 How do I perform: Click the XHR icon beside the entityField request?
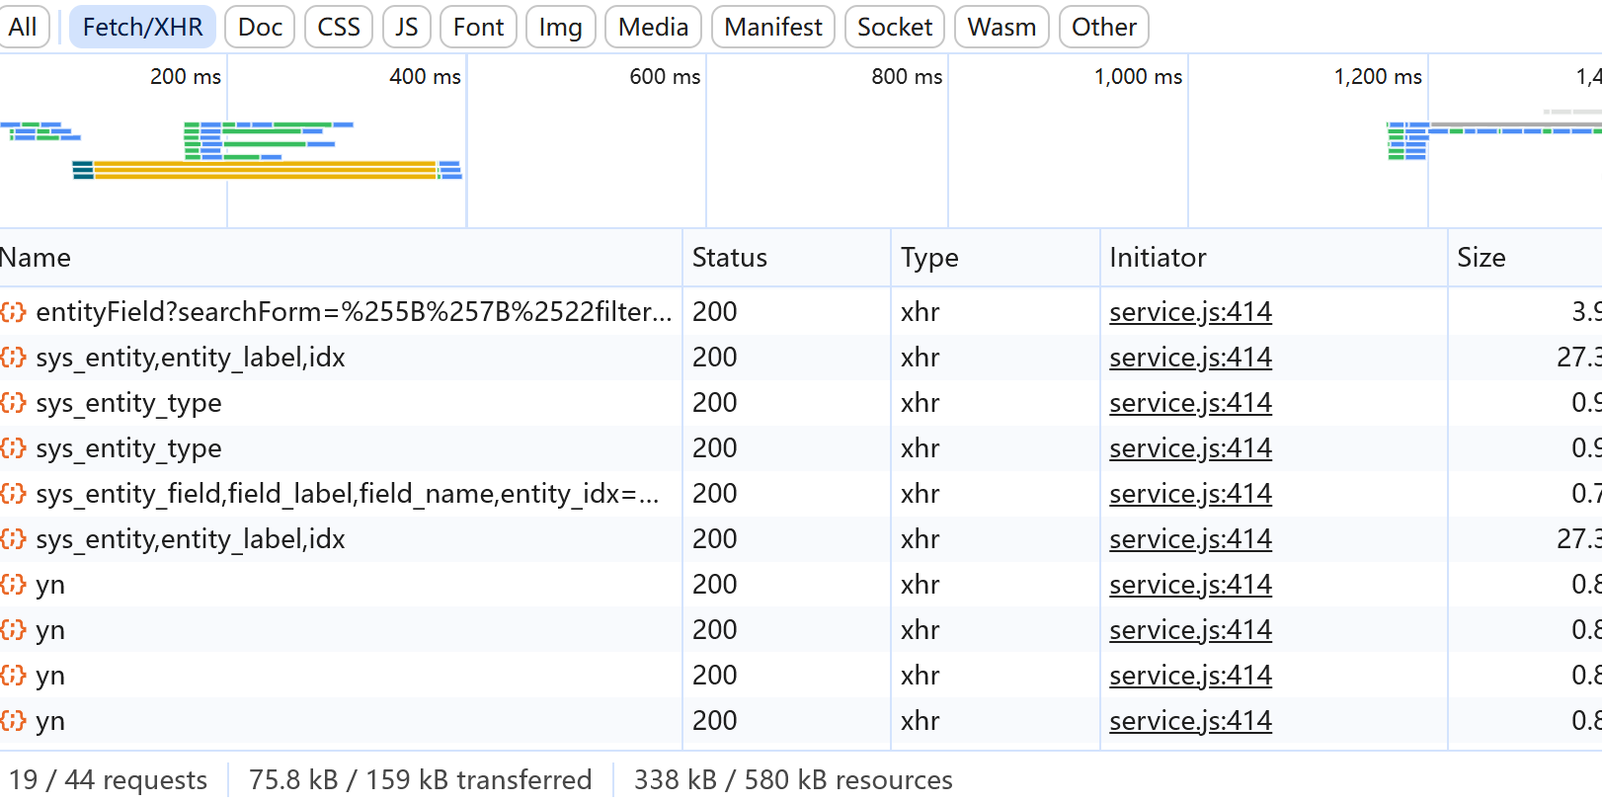tap(14, 312)
